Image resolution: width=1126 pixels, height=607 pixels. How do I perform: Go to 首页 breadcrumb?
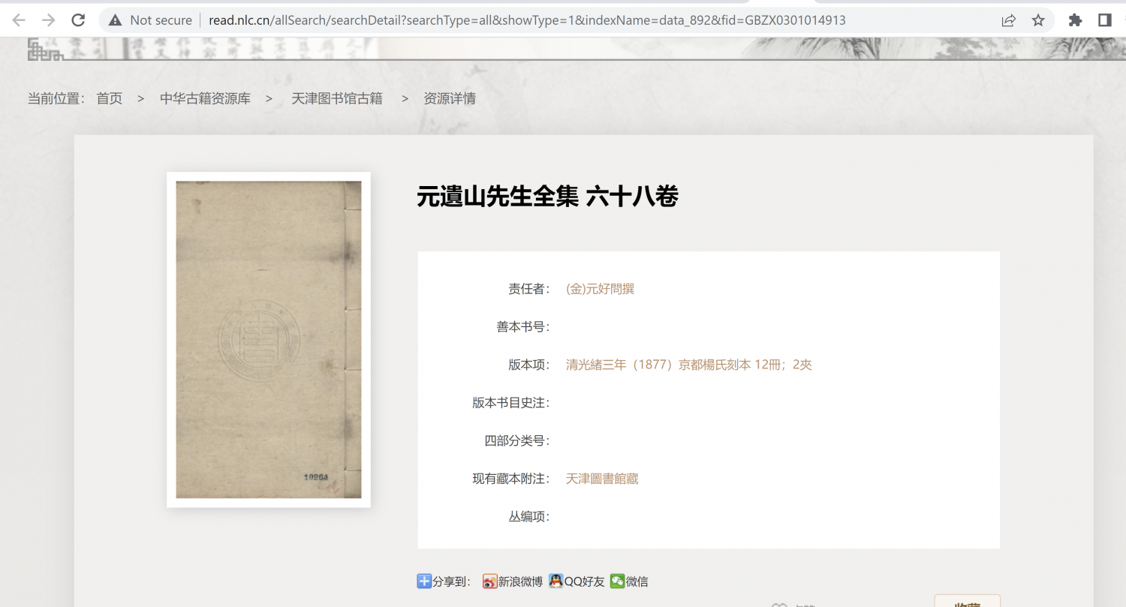click(x=109, y=98)
